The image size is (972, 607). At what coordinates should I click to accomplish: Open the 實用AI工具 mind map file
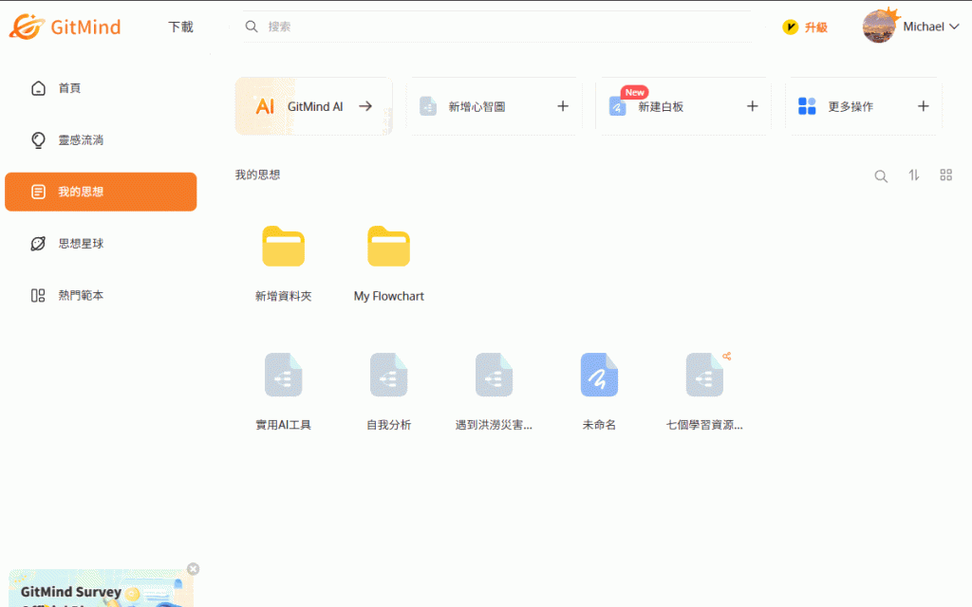click(283, 376)
